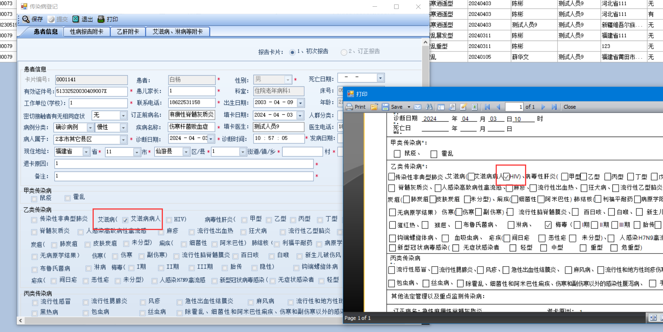Click Print in the preview window toolbar
Image resolution: width=663 pixels, height=332 pixels.
point(356,107)
